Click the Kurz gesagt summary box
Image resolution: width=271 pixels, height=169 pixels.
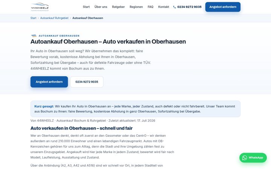135,109
